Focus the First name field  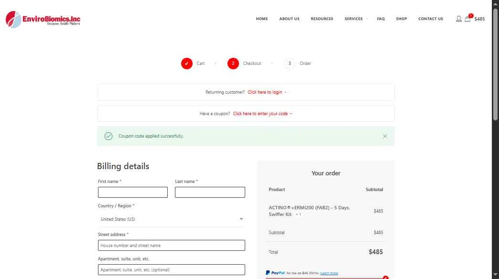[133, 192]
